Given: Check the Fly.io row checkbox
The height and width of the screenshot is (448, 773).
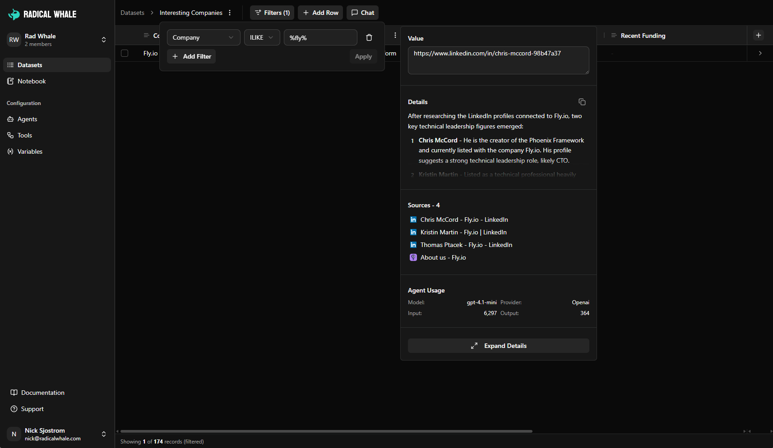Looking at the screenshot, I should 125,53.
